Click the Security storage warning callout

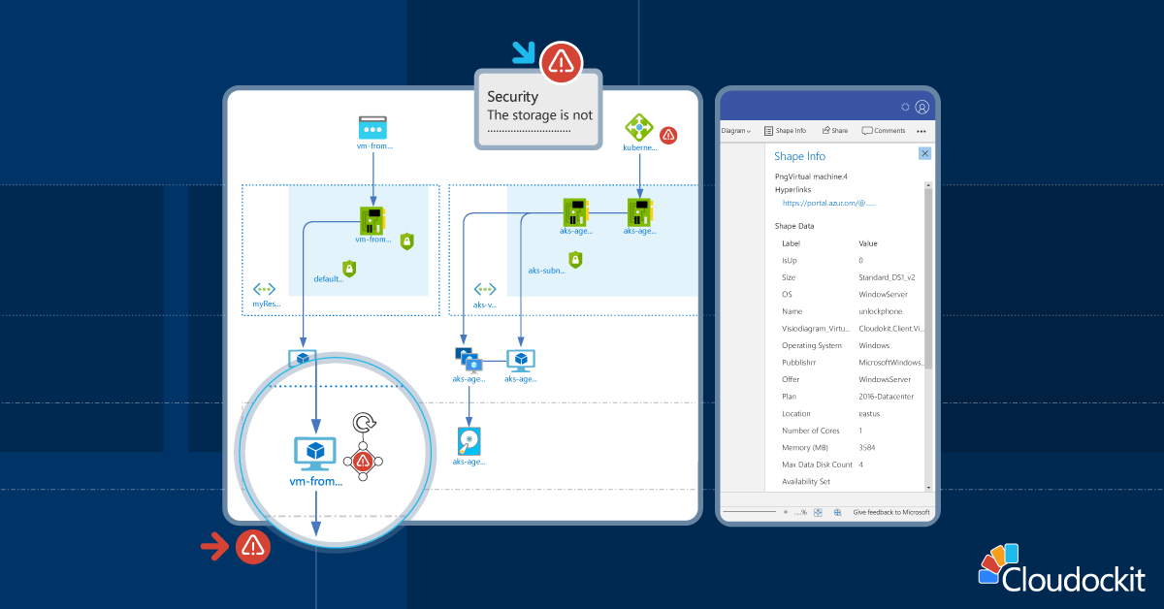coord(539,109)
